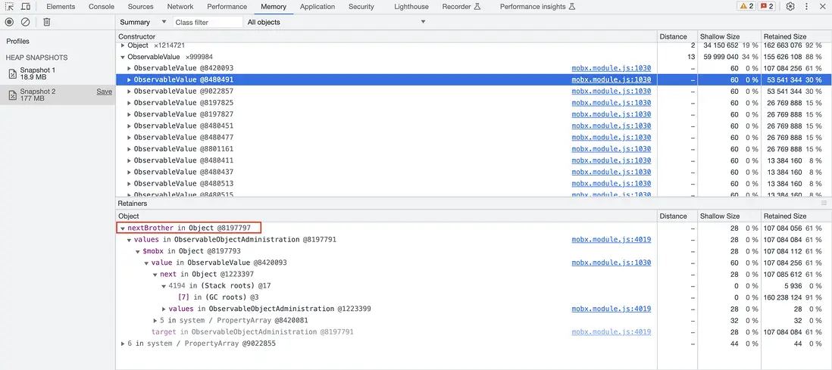
Task: Switch to the Elements tab
Action: tap(61, 7)
